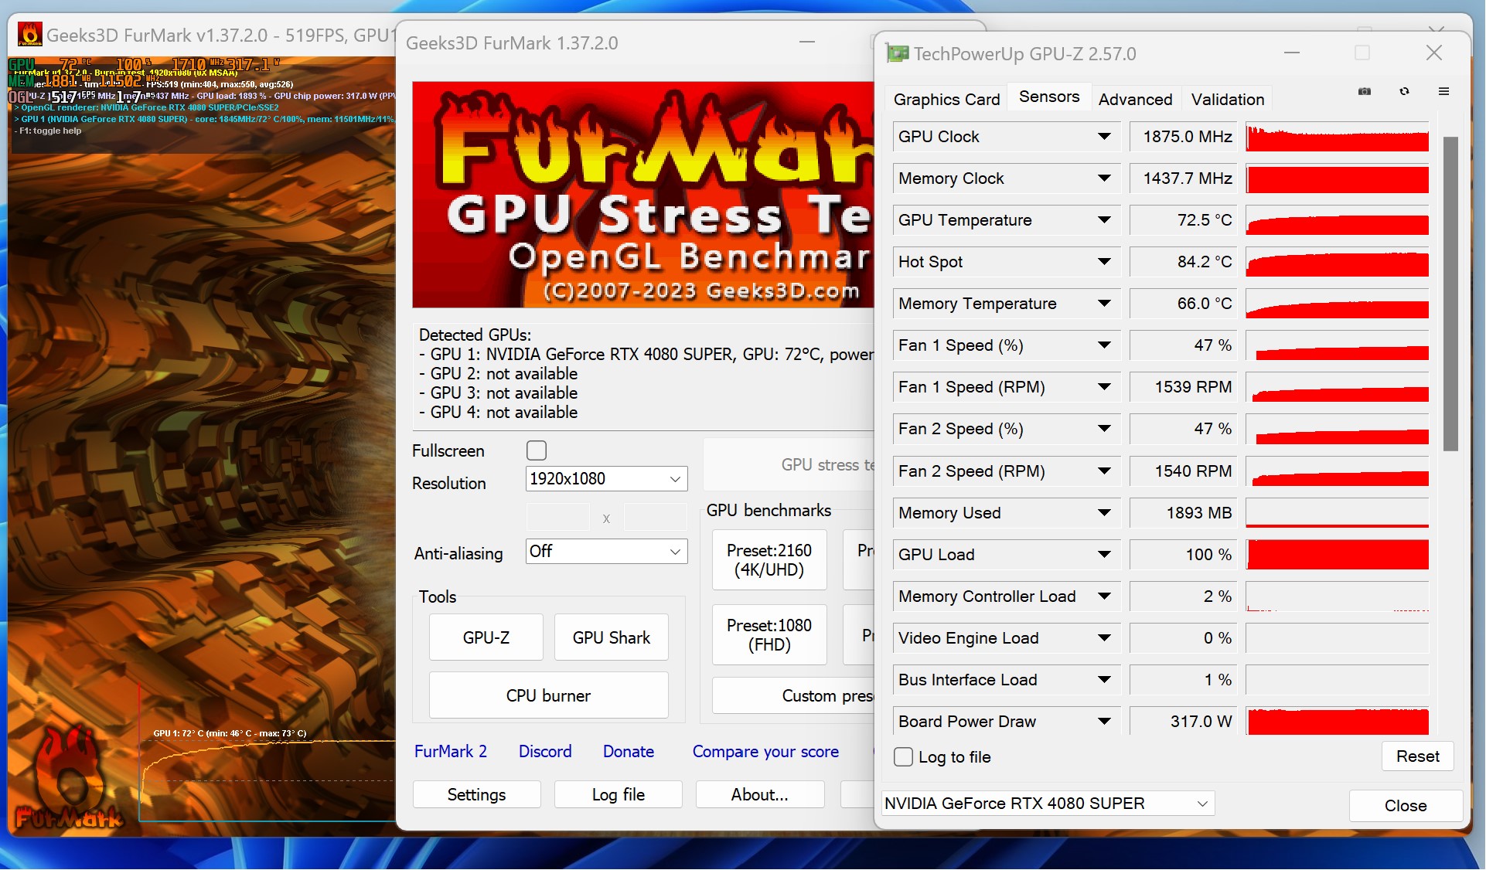Click the GPU-Z title bar app icon
1486x870 pixels.
[x=898, y=53]
